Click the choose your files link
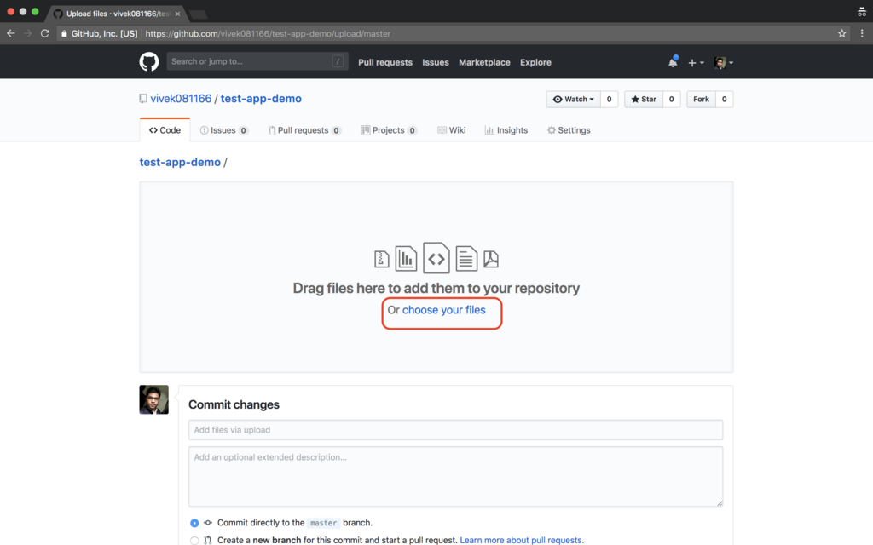 pyautogui.click(x=443, y=310)
